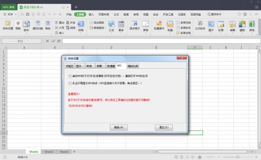The width and height of the screenshot is (261, 160).
Task: Click the 图片 icon
Action: (x=211, y=26)
